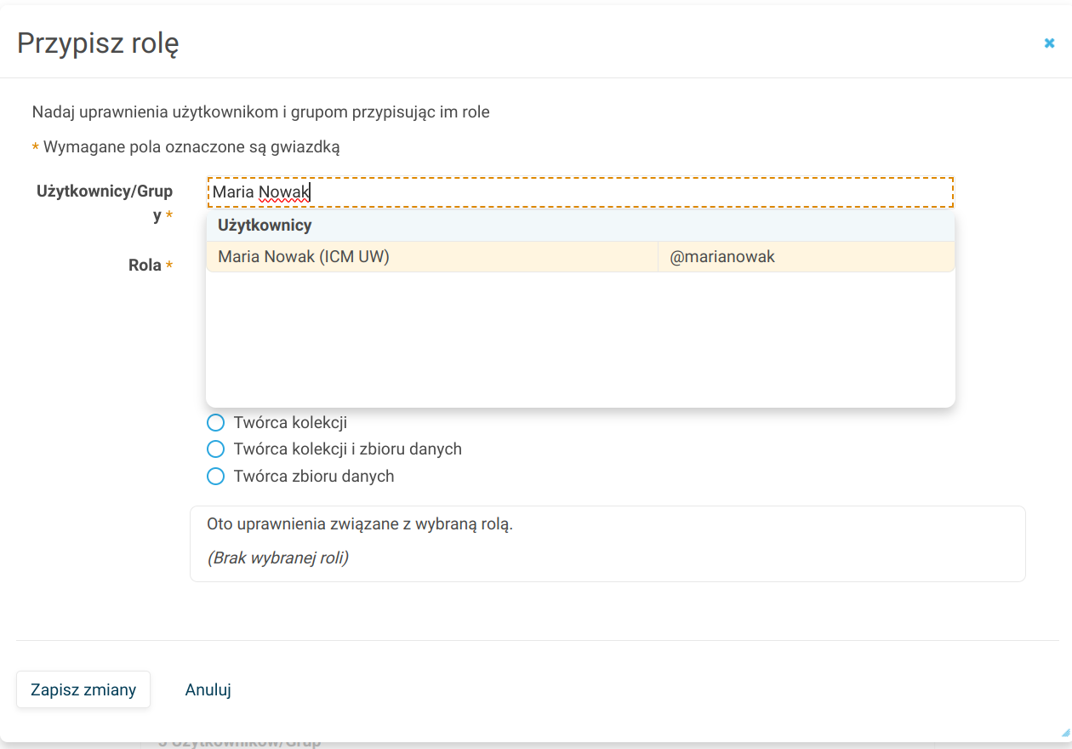Click the orange asterisk beside the Rola label
Viewport: 1072px width, 749px height.
[169, 266]
